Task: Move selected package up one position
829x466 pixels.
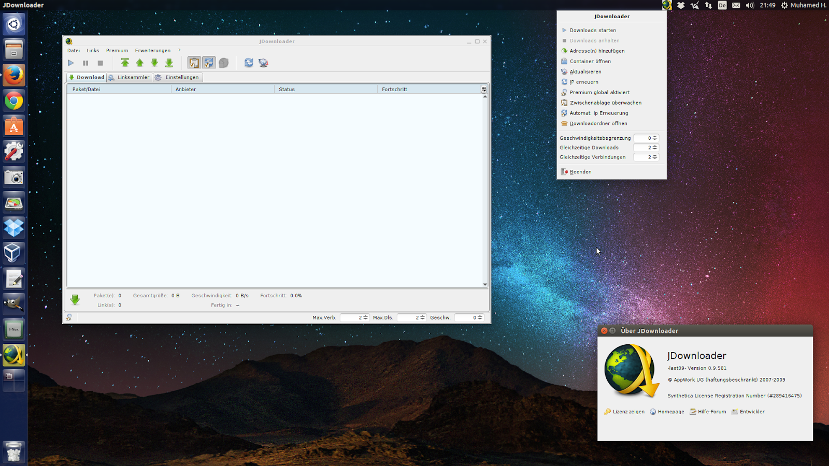Action: (139, 63)
